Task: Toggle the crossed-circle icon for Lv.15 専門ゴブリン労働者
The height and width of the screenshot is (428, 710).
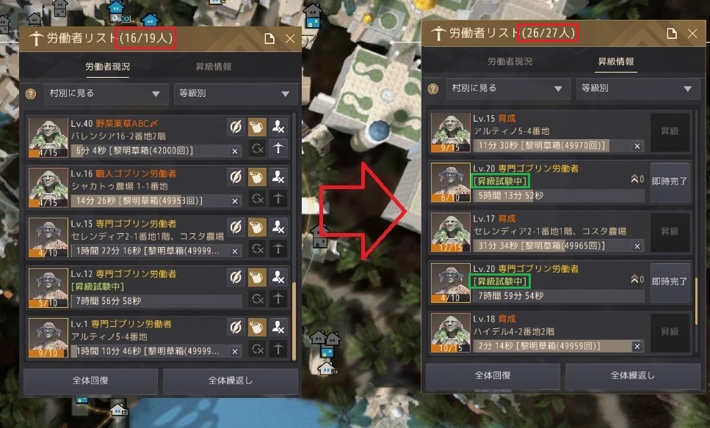Action: (236, 228)
